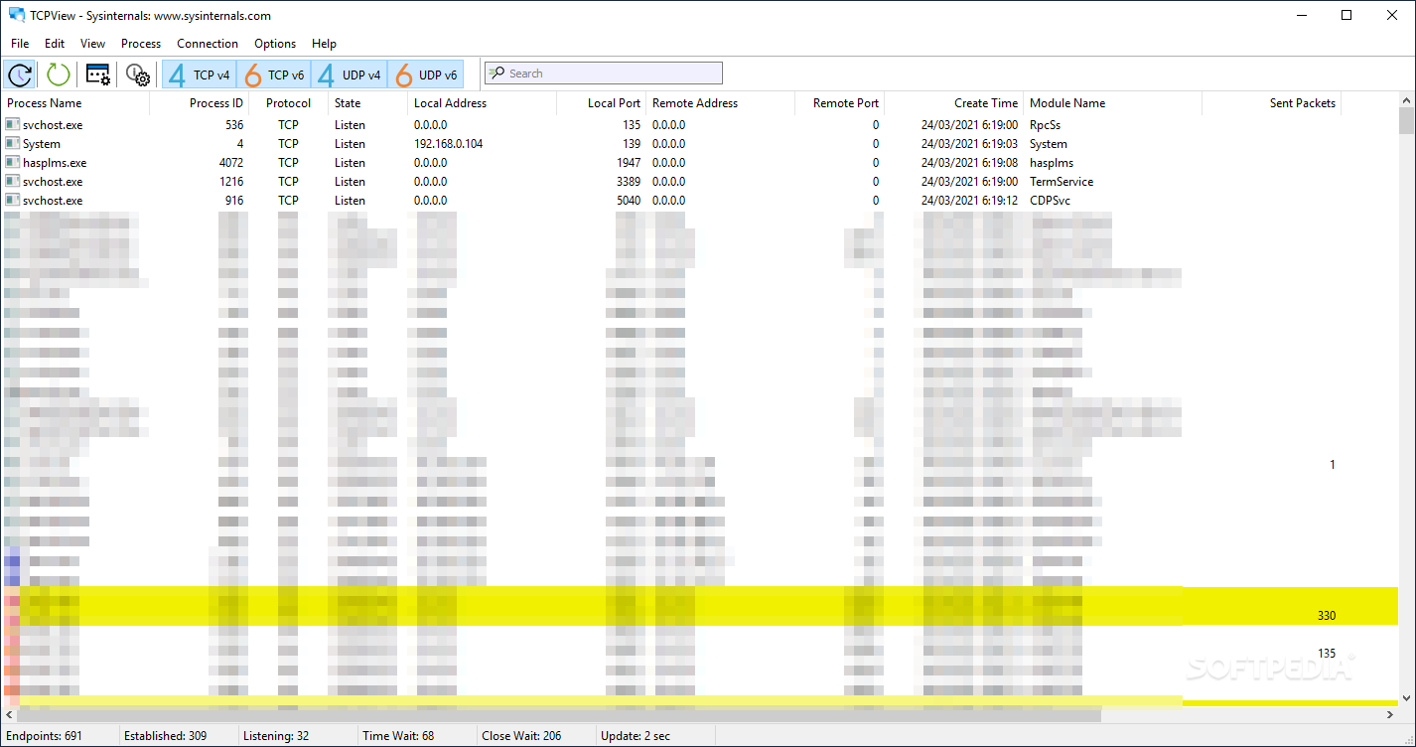The image size is (1416, 747).
Task: Click local port 1947 cell
Action: (x=628, y=163)
